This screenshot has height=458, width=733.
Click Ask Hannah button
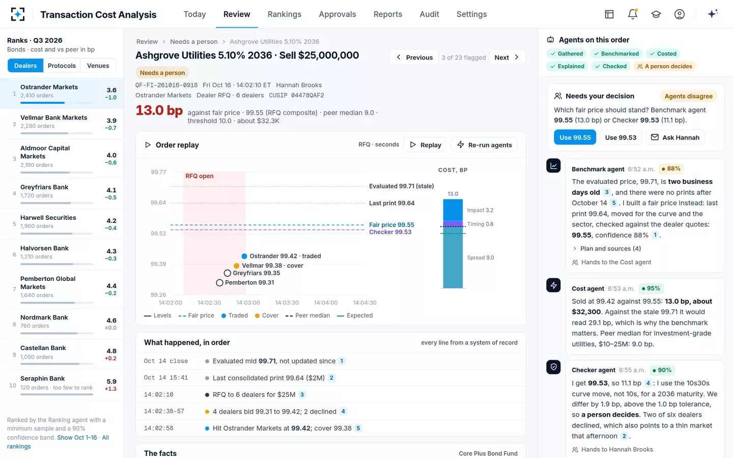click(675, 137)
